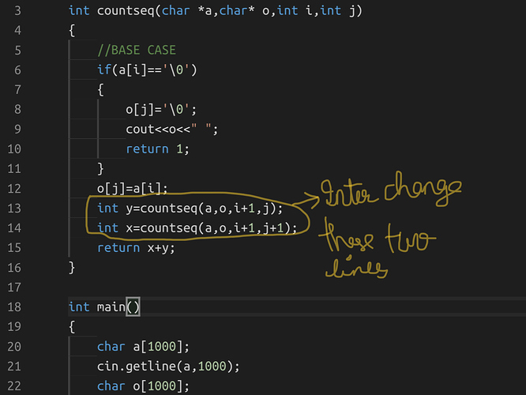Click the cin.getline(a,1000); call
The height and width of the screenshot is (395, 526).
coord(168,366)
